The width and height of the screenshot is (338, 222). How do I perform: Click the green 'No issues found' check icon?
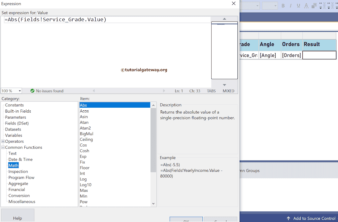pos(32,91)
